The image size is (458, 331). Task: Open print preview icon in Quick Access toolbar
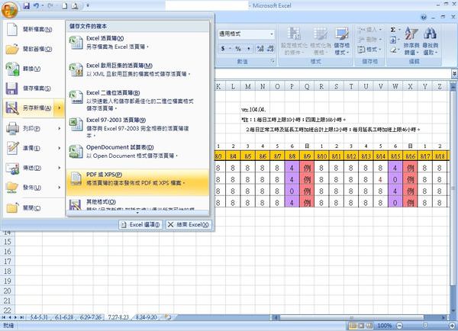click(75, 6)
